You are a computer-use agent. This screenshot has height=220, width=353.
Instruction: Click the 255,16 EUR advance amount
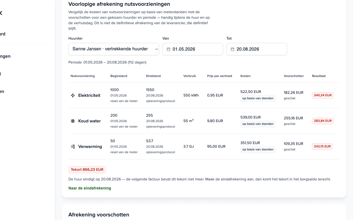293,118
